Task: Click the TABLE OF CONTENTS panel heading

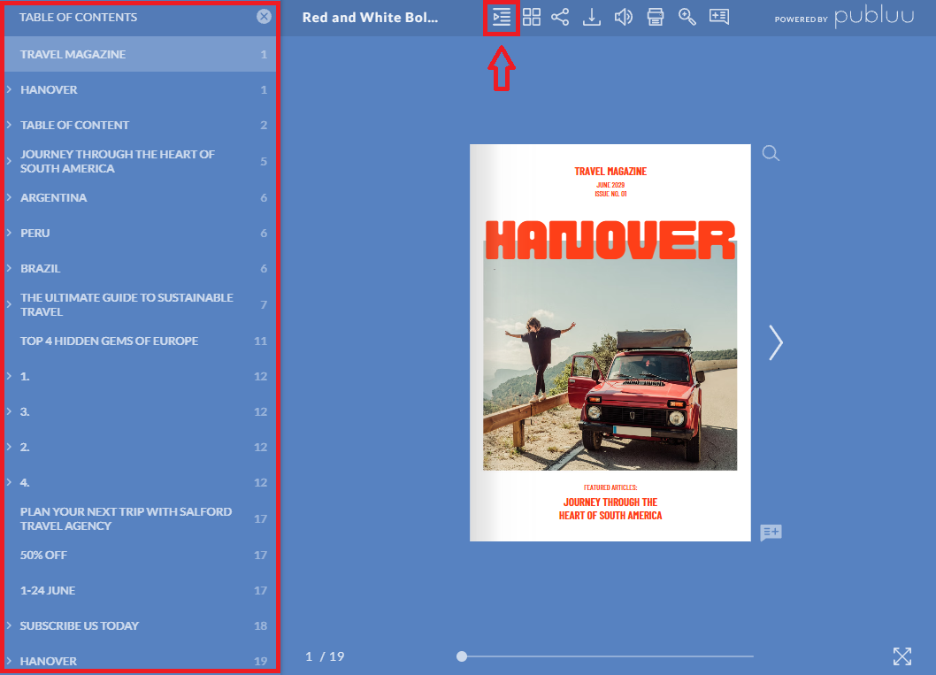Action: 78,18
